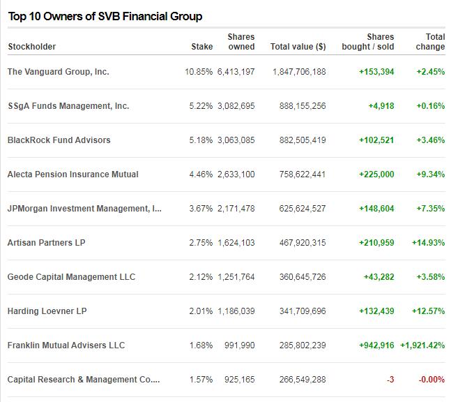
Task: Select Artisan Partners LP stockholder
Action: pos(47,243)
